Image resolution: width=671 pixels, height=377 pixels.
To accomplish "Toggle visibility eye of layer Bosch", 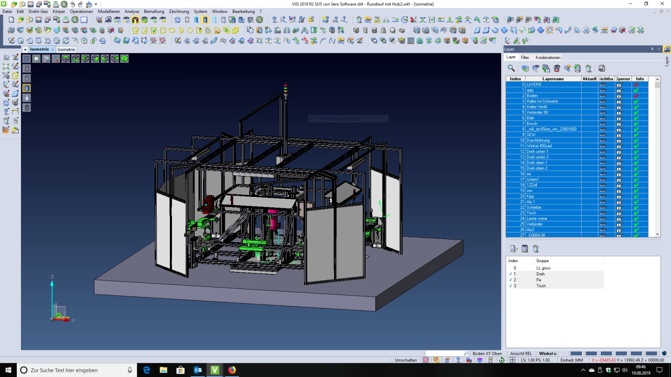I will [x=603, y=124].
